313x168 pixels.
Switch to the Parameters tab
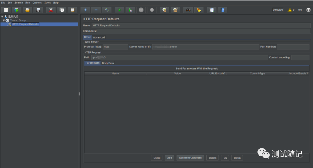click(x=92, y=63)
